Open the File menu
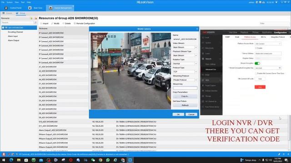The image size is (291, 163). click(3, 2)
